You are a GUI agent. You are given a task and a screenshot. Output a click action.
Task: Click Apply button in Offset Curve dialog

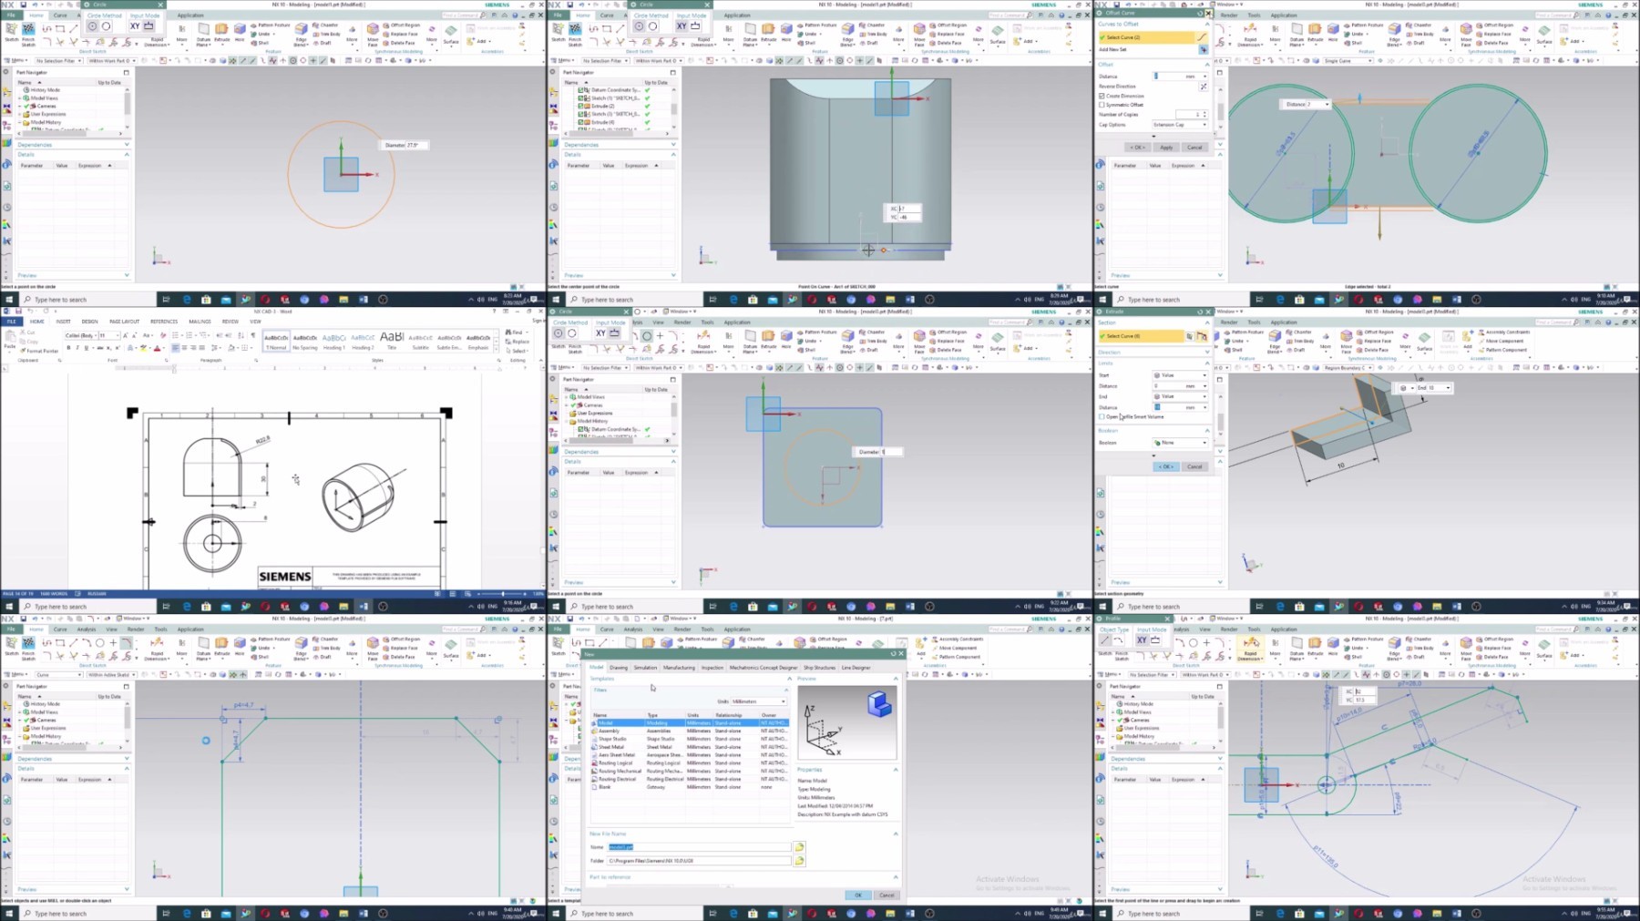click(x=1166, y=148)
